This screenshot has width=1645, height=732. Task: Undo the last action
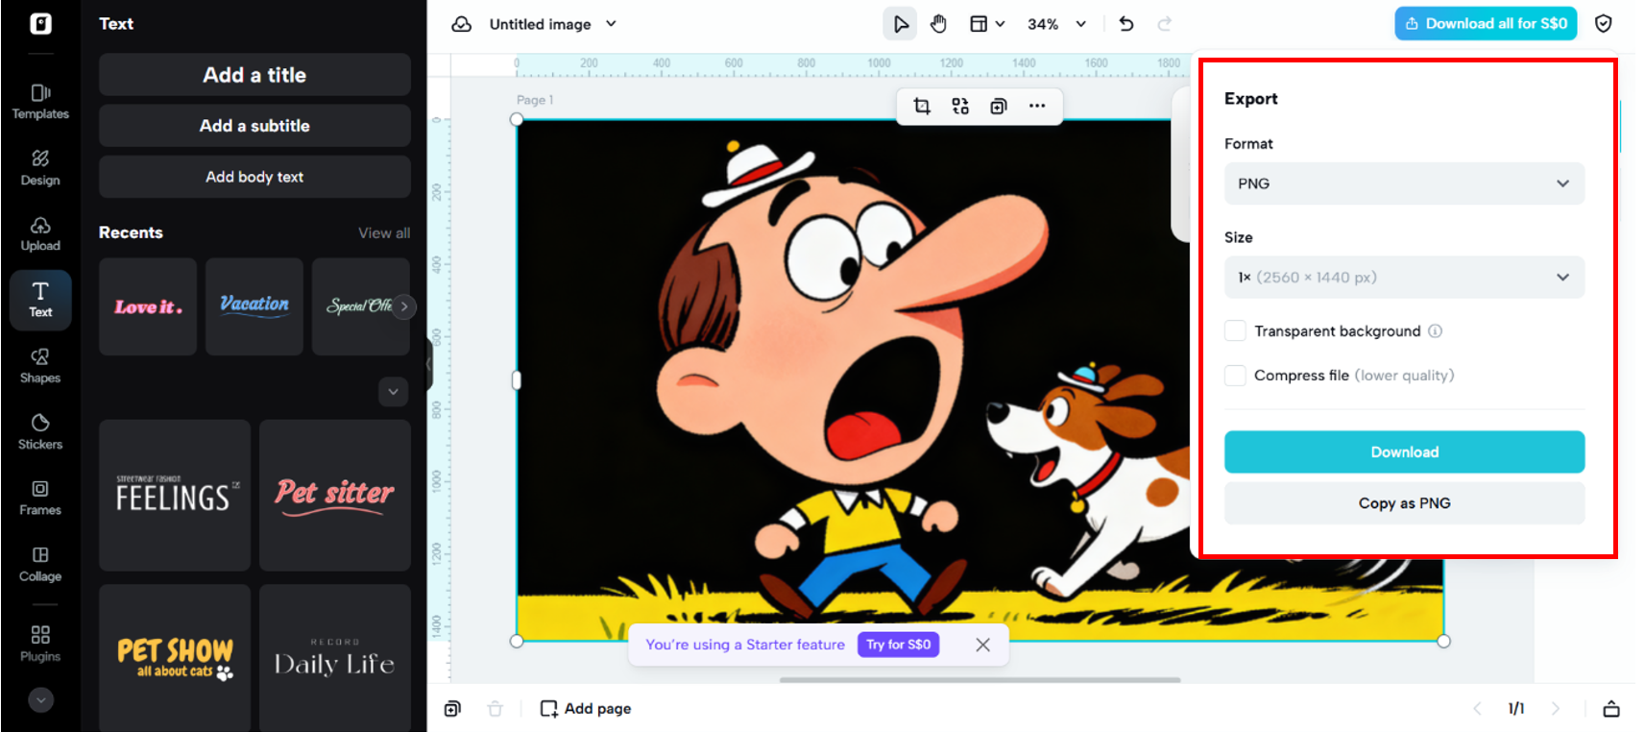(1126, 24)
